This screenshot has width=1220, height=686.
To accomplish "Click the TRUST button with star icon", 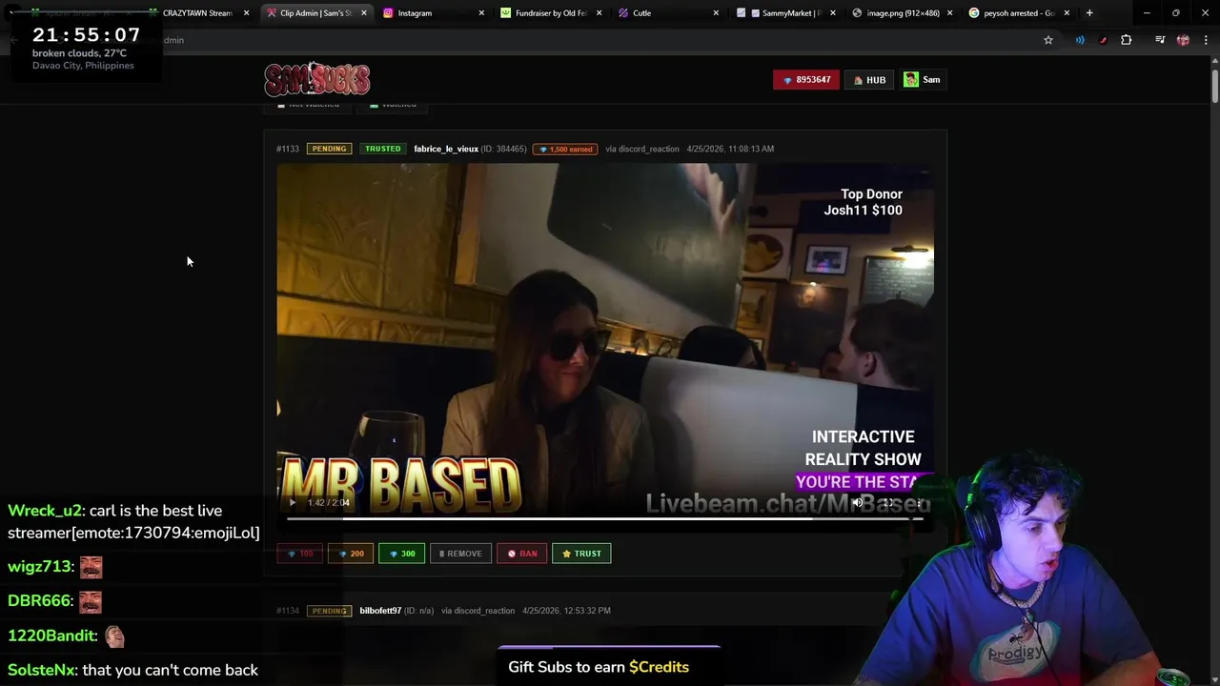I will tap(581, 554).
